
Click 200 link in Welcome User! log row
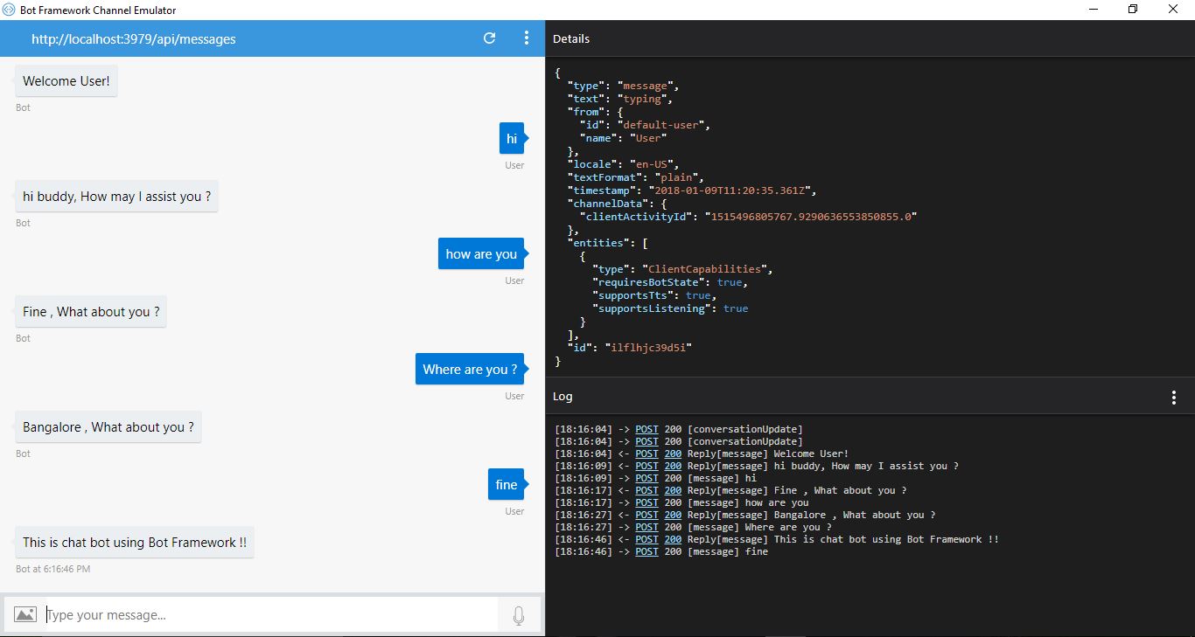click(673, 454)
